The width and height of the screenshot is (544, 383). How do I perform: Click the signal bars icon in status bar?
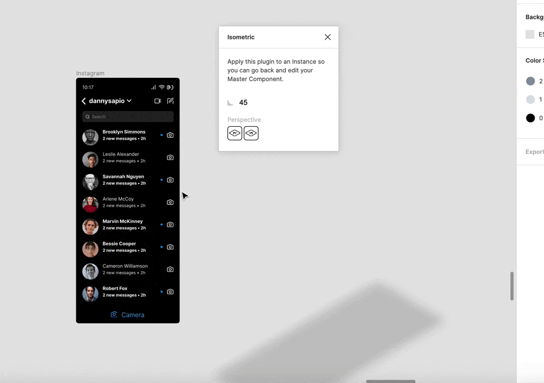153,87
